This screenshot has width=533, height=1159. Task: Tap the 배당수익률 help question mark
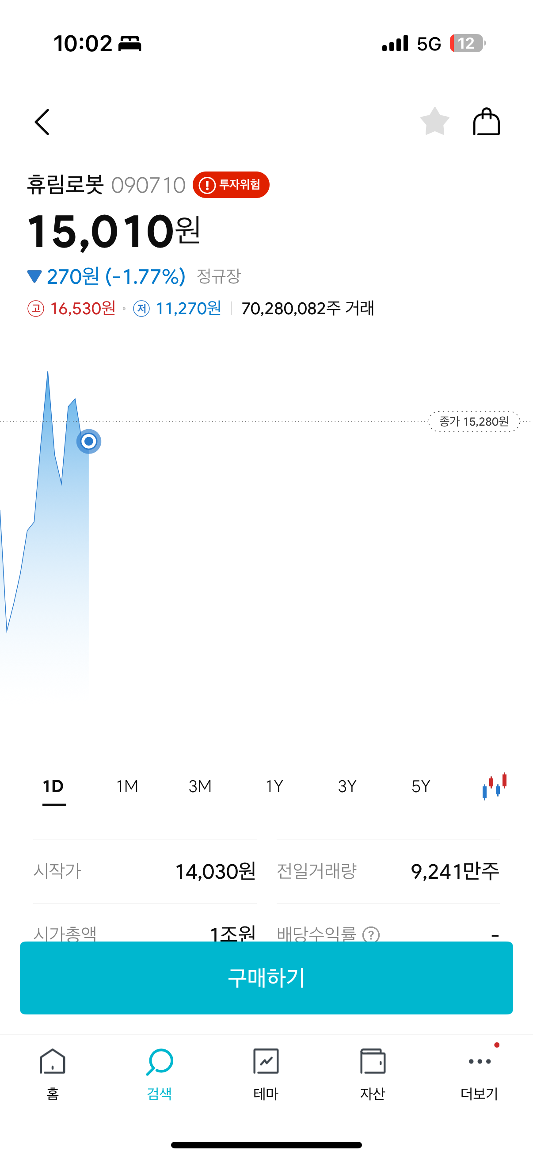pos(371,934)
